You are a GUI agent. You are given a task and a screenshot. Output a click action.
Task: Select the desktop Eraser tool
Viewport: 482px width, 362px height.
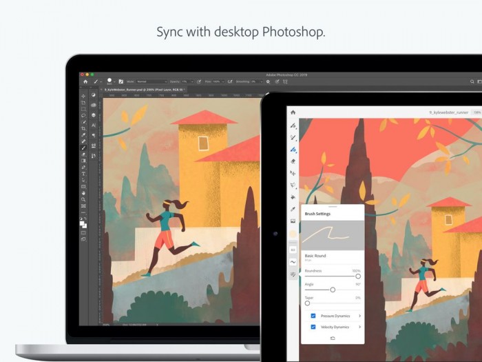83,154
